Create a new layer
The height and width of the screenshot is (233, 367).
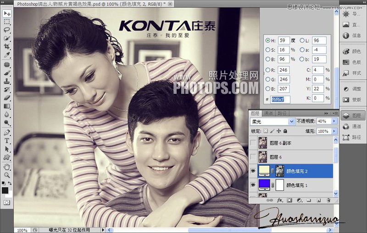click(318, 200)
